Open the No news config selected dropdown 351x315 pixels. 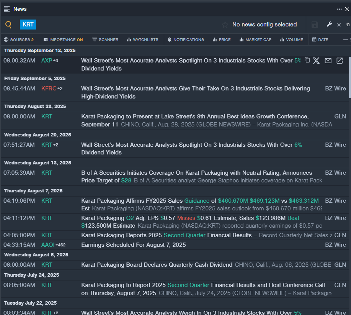(x=264, y=25)
